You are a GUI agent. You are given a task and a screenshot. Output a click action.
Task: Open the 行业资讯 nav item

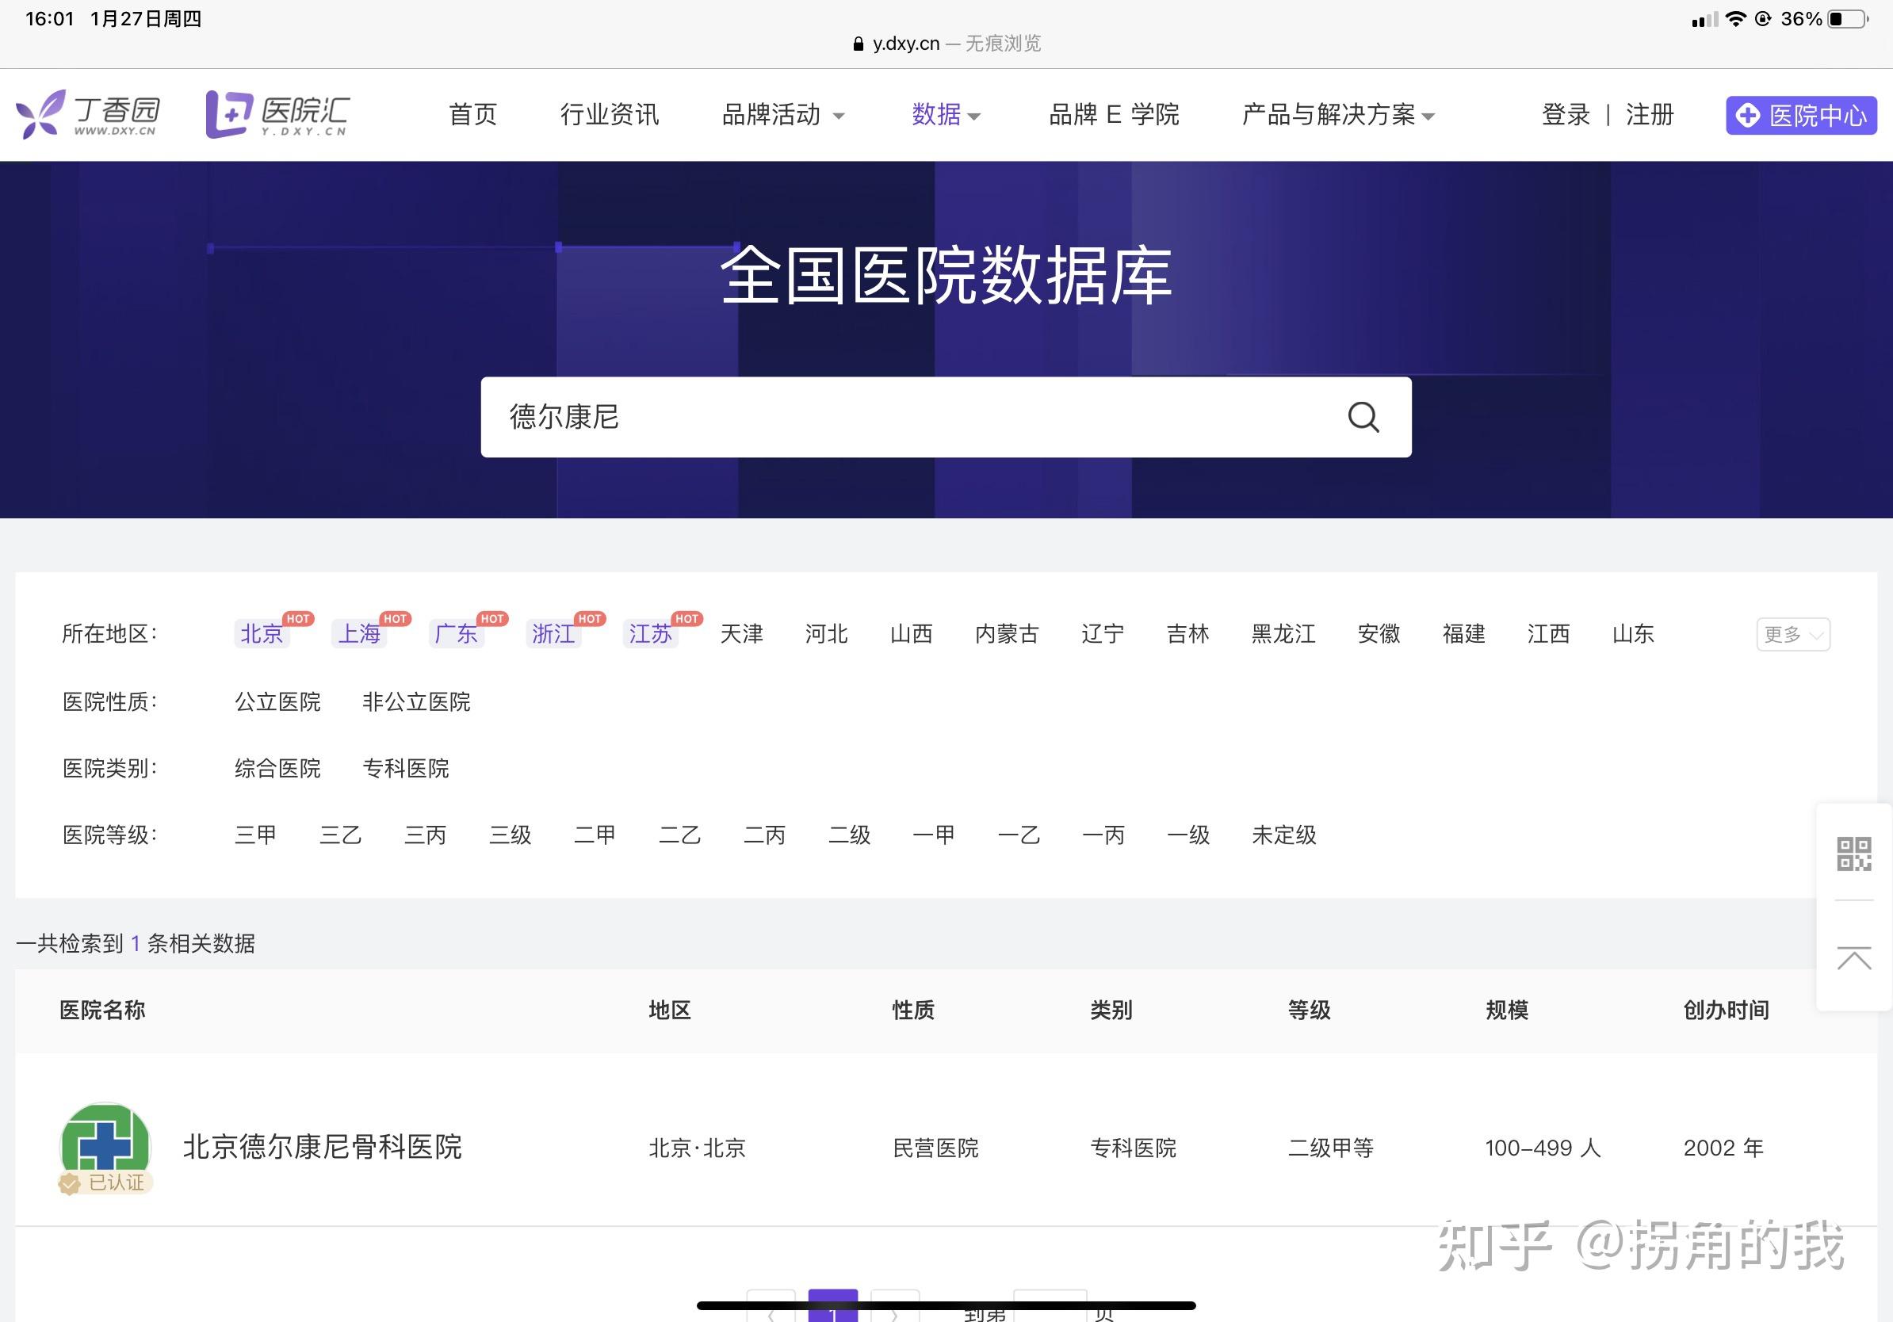click(610, 115)
